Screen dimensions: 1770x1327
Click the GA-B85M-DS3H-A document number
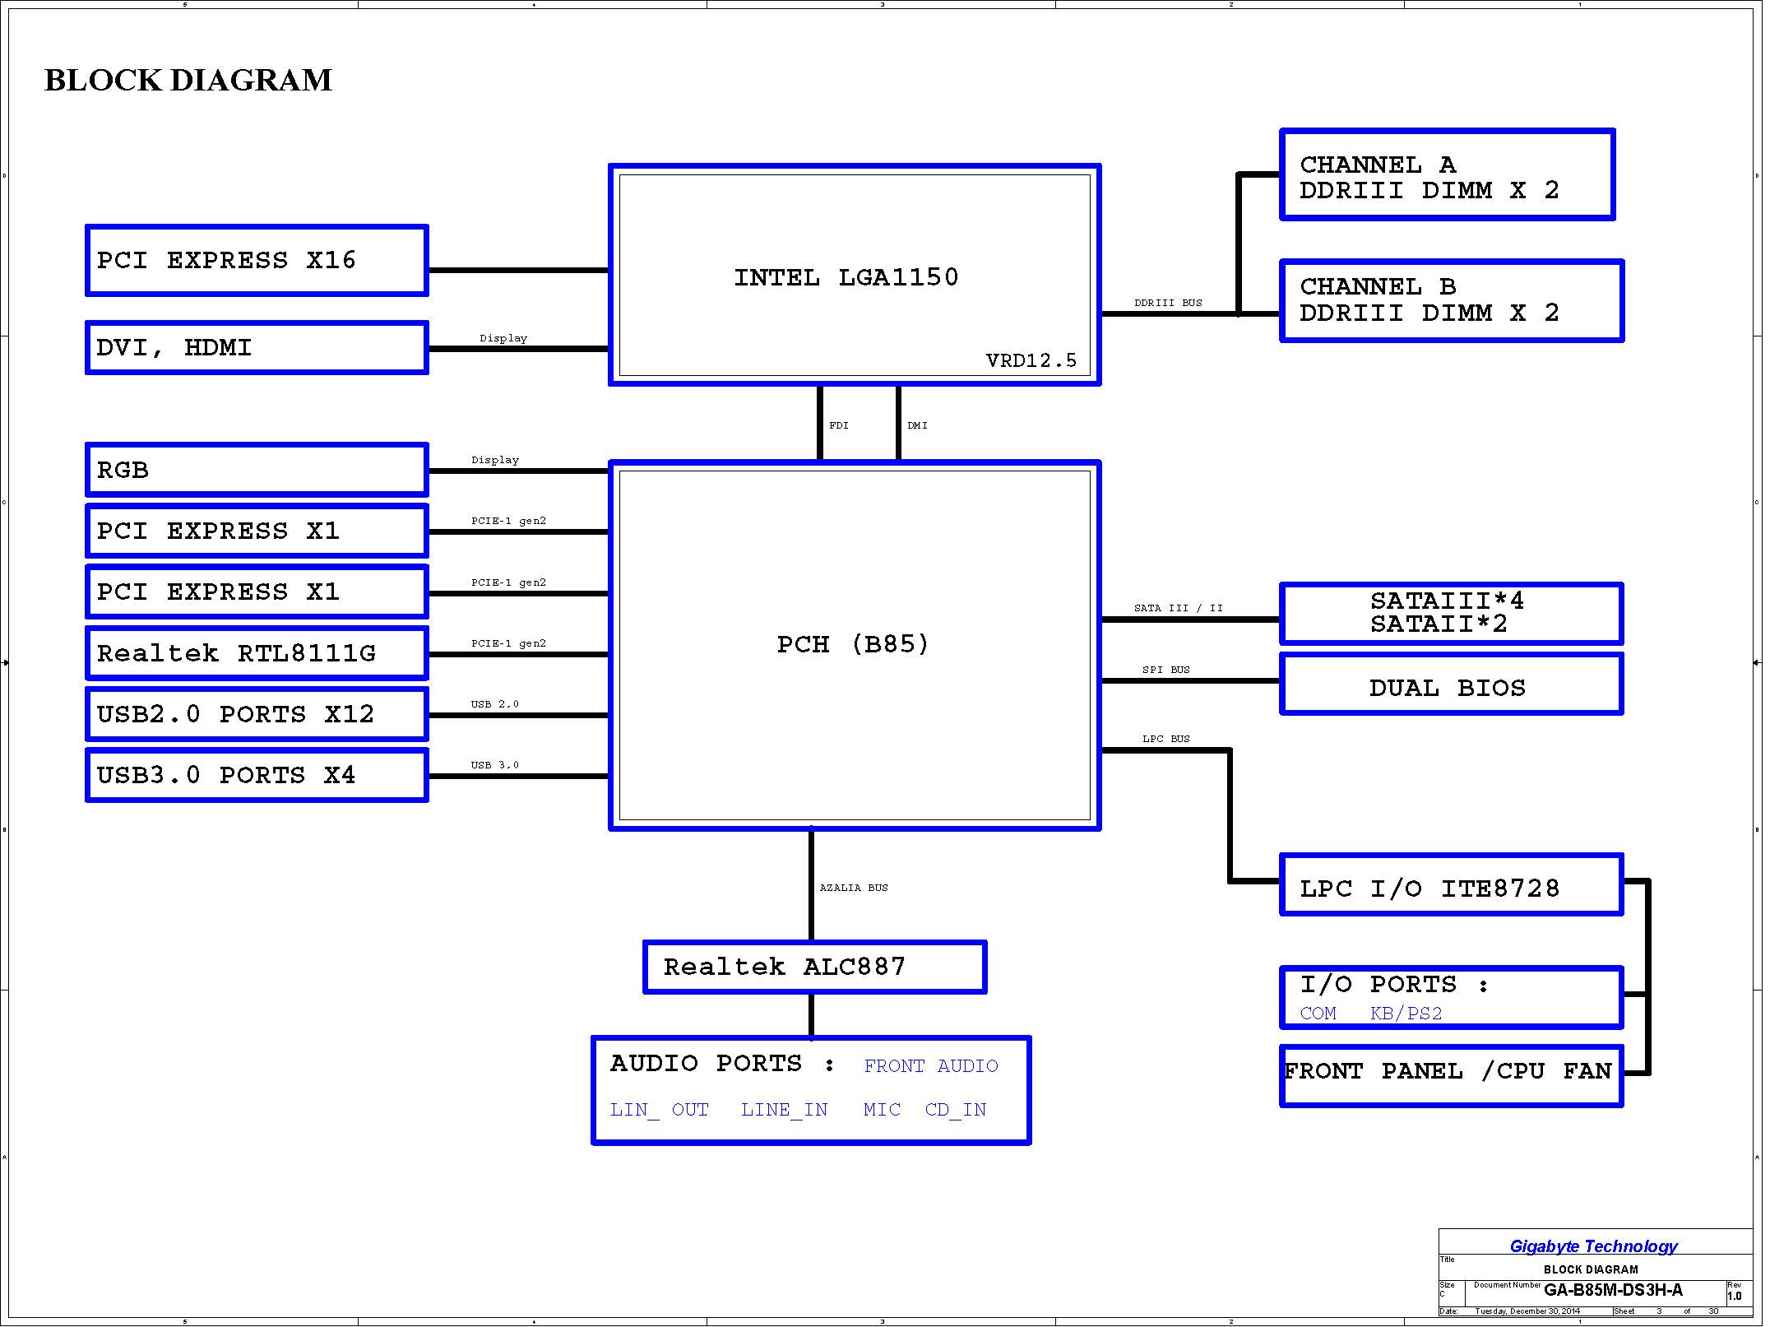(1613, 1290)
